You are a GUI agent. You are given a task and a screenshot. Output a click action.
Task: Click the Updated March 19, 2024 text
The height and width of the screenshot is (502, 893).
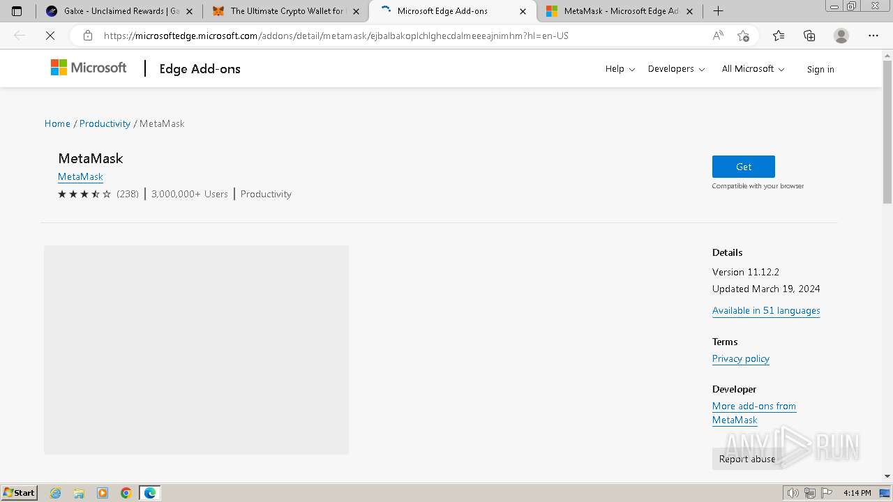(766, 289)
